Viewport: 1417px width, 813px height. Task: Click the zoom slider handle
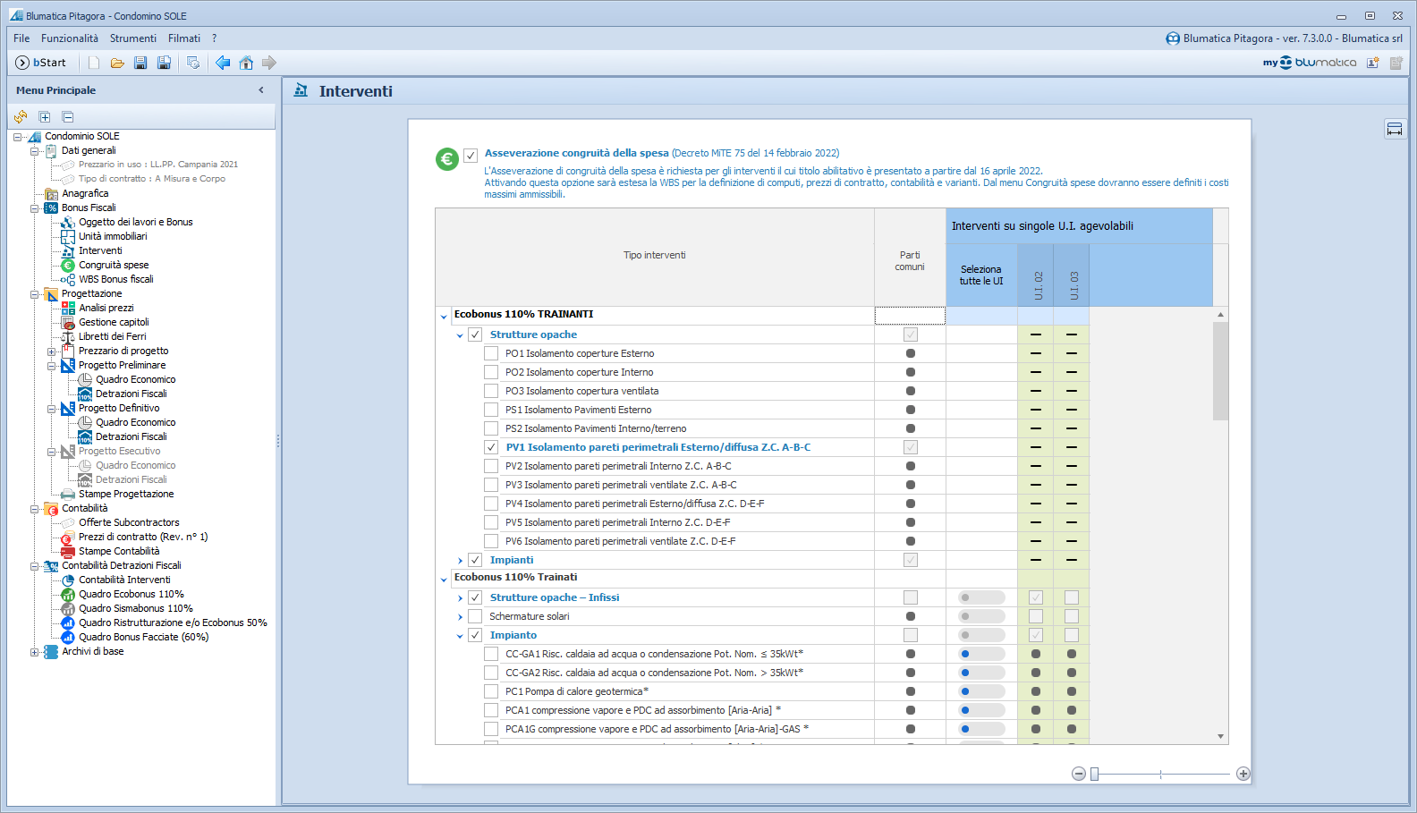tap(1094, 774)
